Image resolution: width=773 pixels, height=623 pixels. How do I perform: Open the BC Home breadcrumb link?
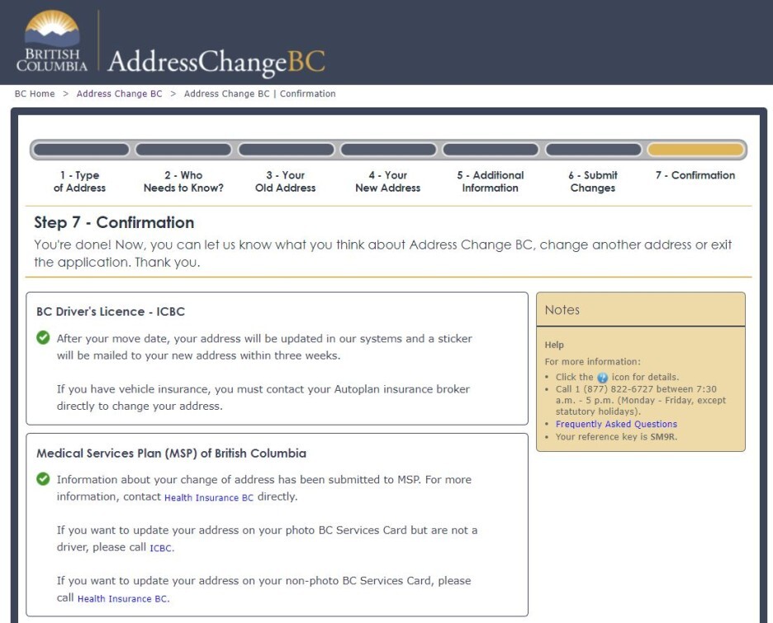point(35,93)
